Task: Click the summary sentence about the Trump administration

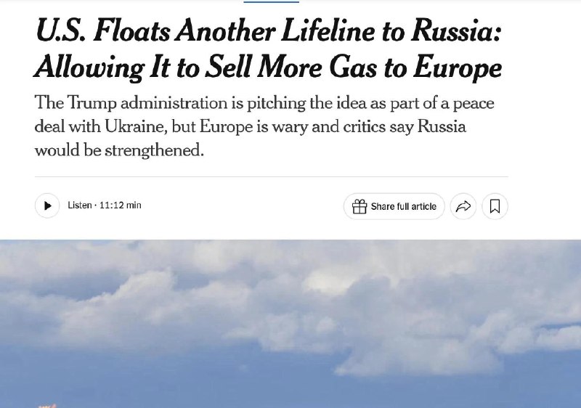Action: 264,126
